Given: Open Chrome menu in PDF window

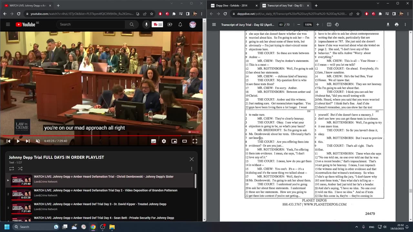Looking at the screenshot, I should pos(408,14).
